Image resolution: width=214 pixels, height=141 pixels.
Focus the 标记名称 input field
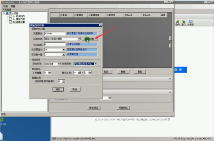click(x=55, y=44)
